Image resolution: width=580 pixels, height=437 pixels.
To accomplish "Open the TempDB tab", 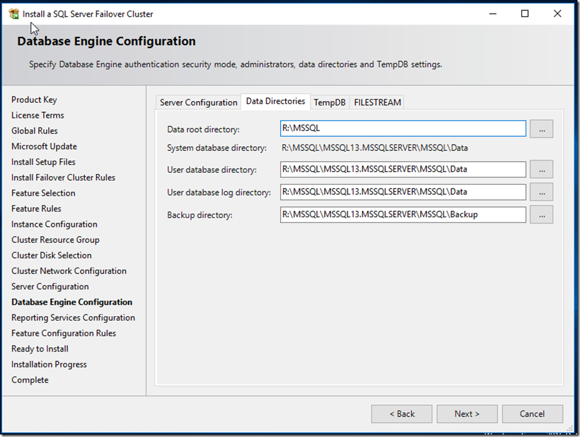I will click(329, 102).
